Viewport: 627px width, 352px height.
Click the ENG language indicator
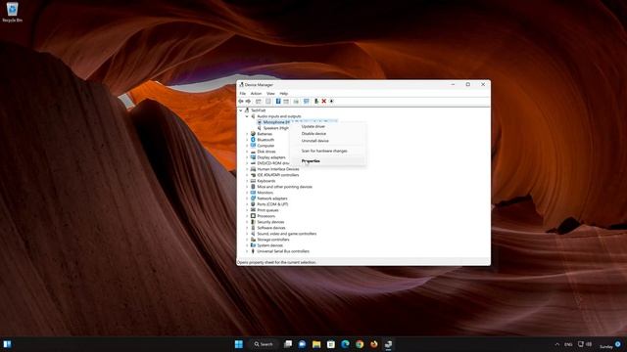[568, 344]
